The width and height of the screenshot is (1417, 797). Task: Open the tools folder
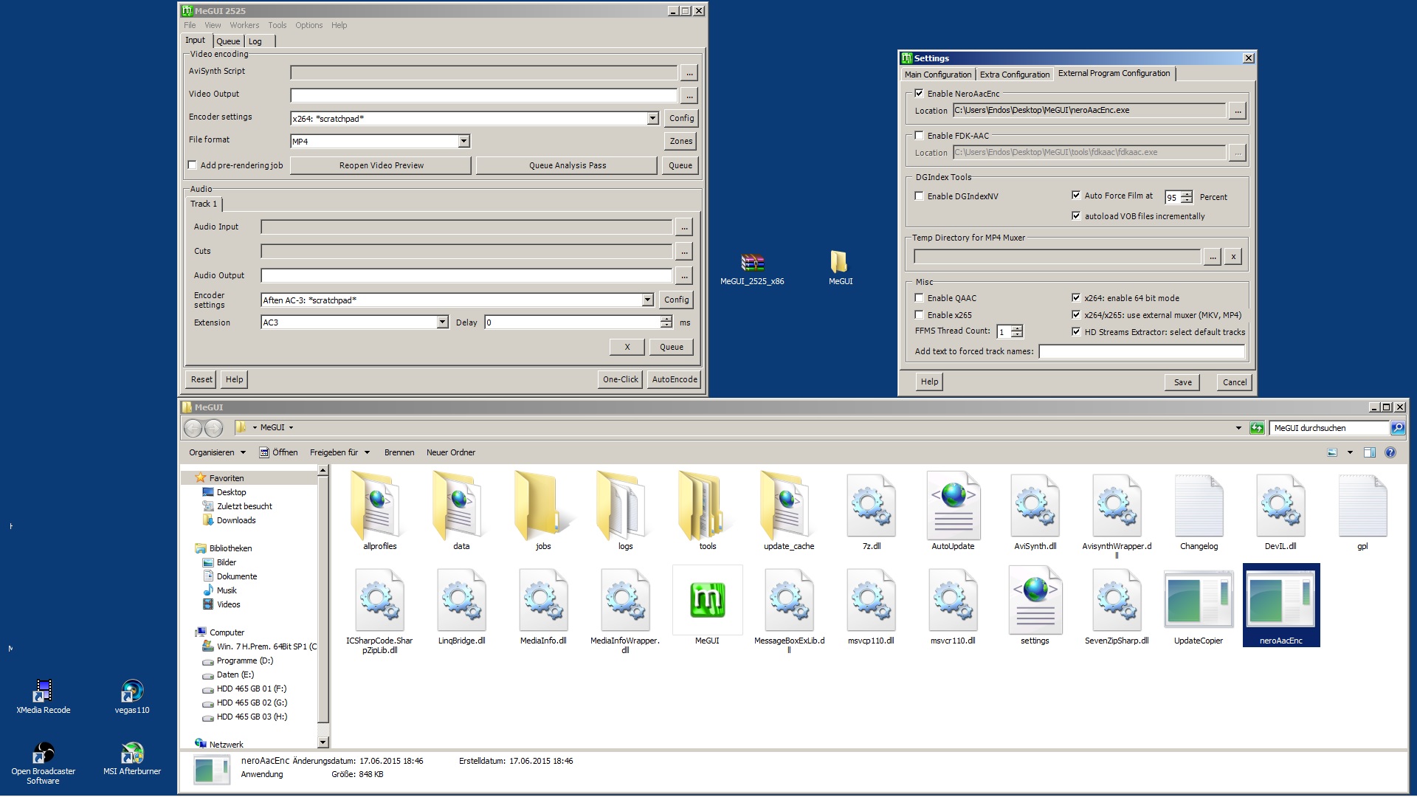pos(707,509)
